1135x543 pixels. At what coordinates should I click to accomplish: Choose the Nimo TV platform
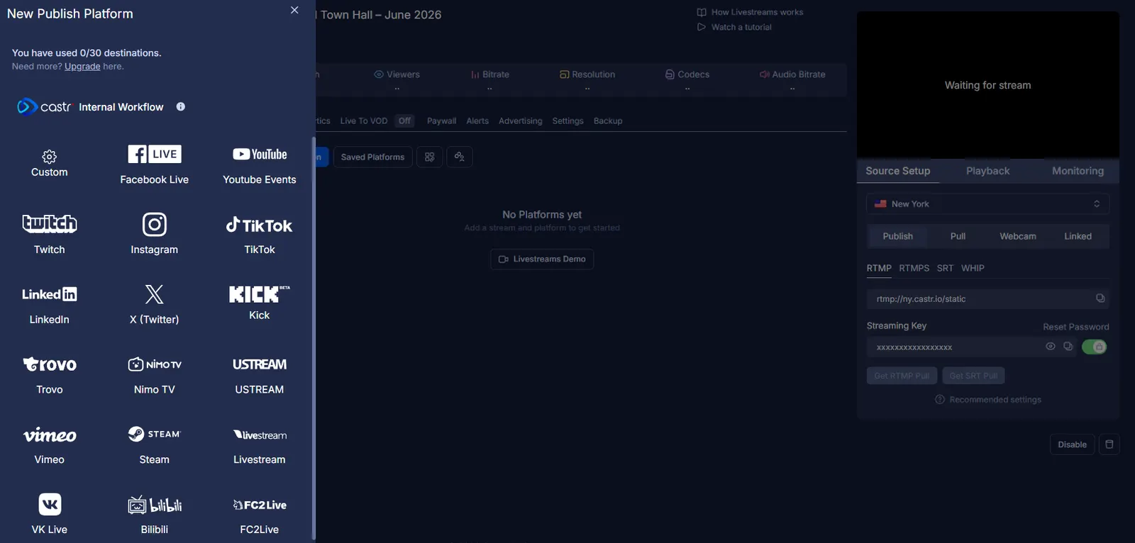154,375
